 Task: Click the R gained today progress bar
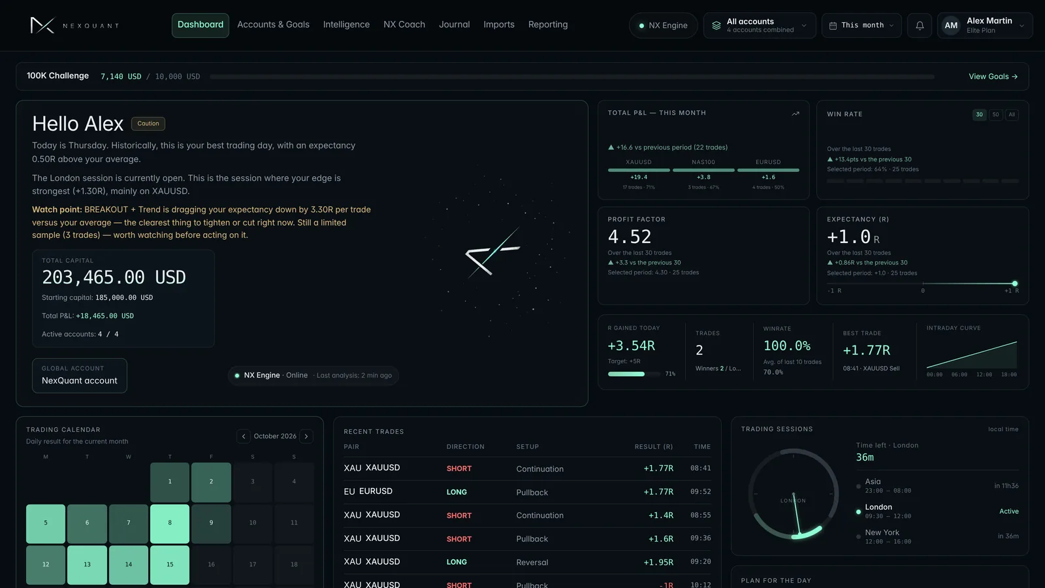(x=634, y=374)
